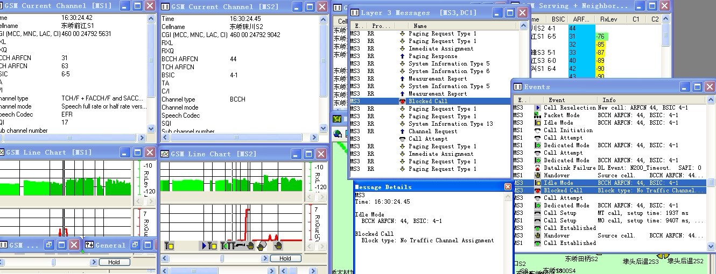Click the Immediate Assignment downlink arrow above Paging Response
This screenshot has height=274, width=716.
(x=402, y=48)
